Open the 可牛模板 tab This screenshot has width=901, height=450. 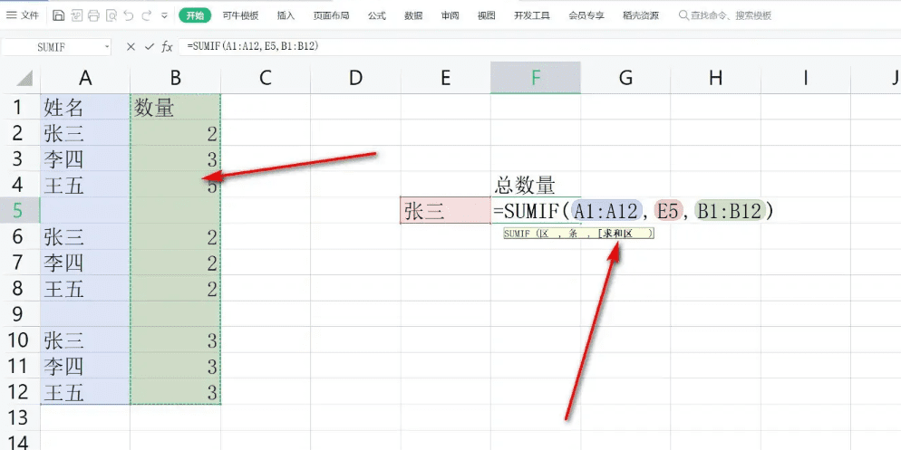pos(241,15)
